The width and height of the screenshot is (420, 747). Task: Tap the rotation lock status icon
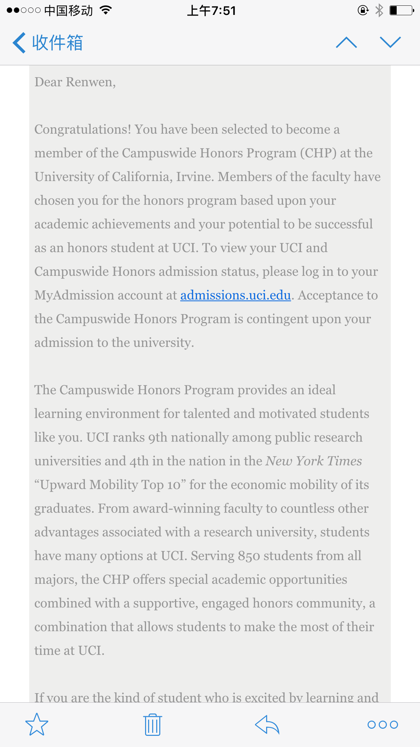363,10
